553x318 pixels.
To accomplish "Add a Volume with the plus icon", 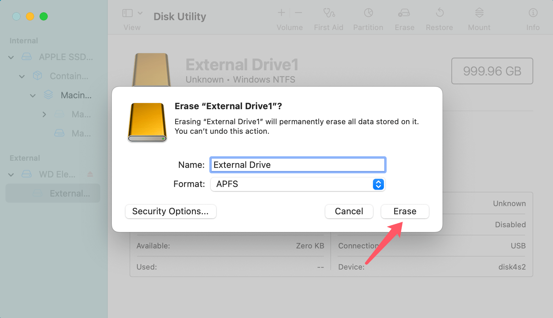I will click(x=281, y=13).
